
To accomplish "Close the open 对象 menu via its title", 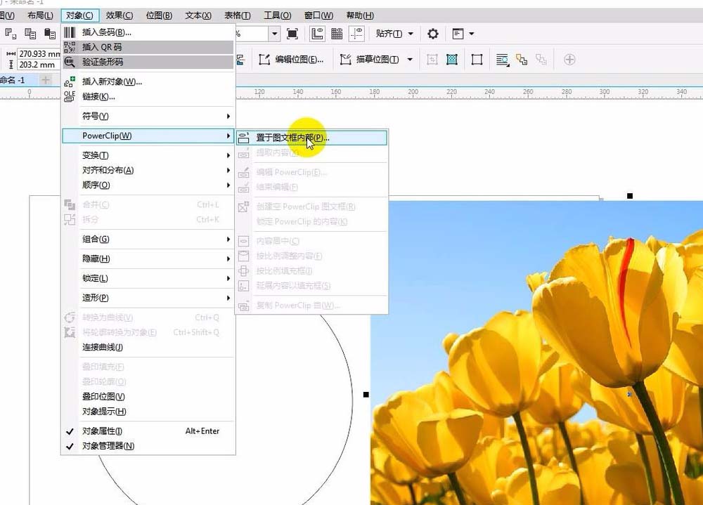I will click(80, 15).
